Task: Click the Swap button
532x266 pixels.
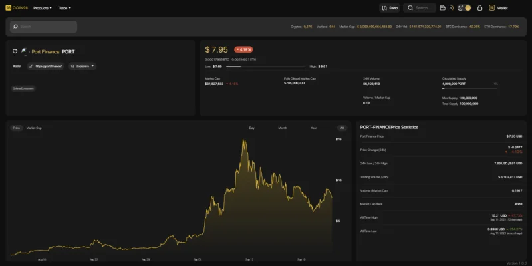Action: point(390,8)
